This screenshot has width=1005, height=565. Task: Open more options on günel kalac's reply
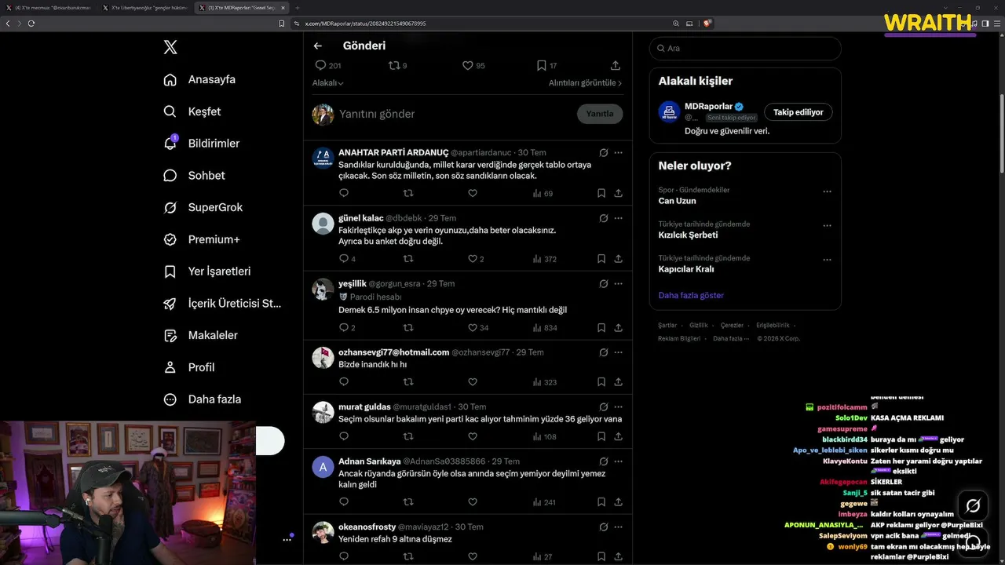point(619,218)
